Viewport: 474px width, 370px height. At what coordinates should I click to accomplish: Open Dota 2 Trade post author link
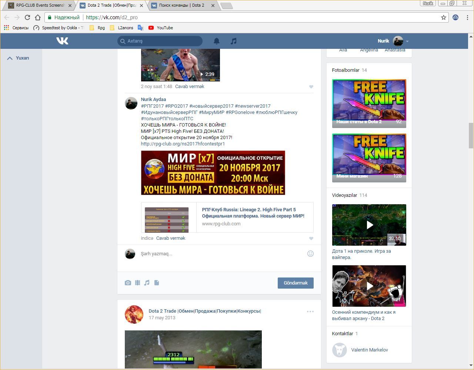pos(205,311)
